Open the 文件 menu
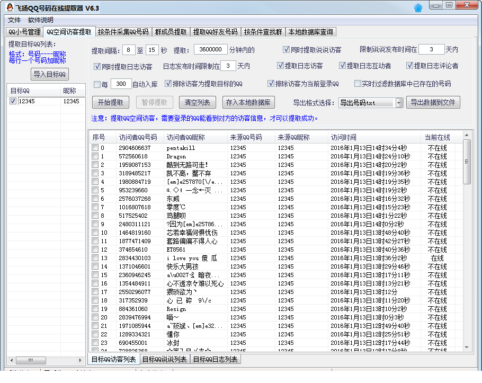 (14, 20)
